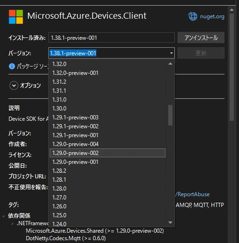The image size is (239, 243).
Task: Click the バージョン combo box text field
Action: pyautogui.click(x=109, y=53)
